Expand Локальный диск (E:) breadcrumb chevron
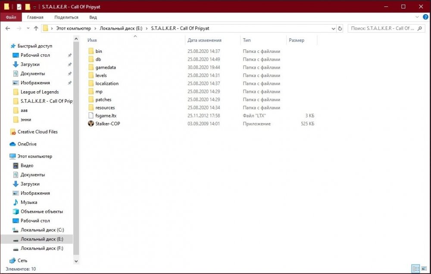Screen dimensions: 431x274 tap(147, 28)
